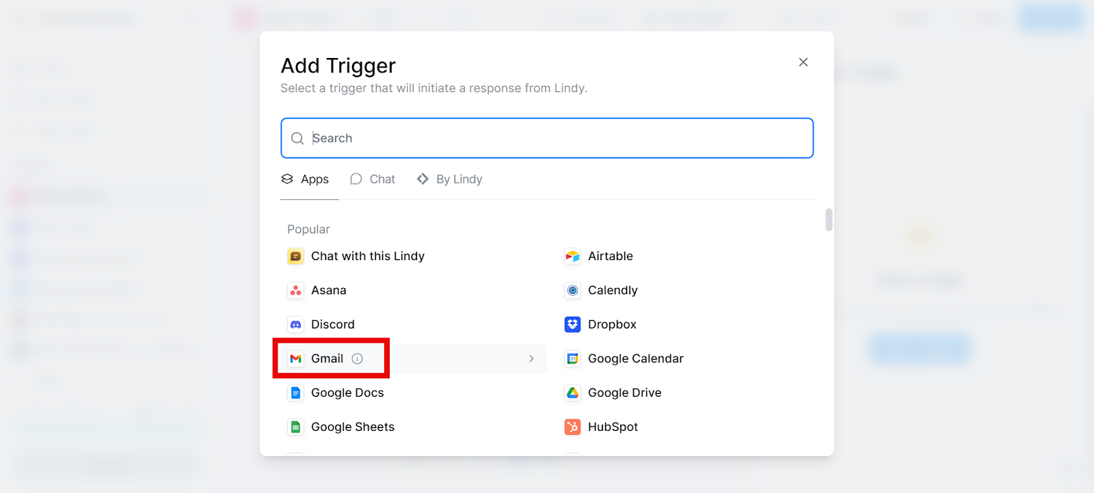The image size is (1094, 493).
Task: Close the Add Trigger dialog
Action: (803, 62)
